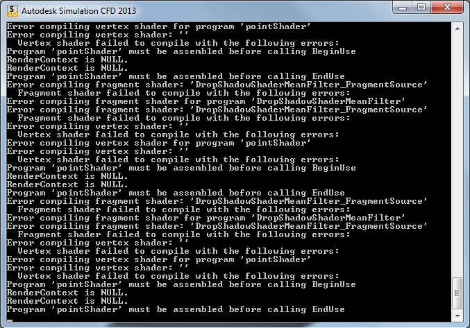The image size is (470, 328).
Task: Close the Autodesk Simulation CFD 2013 window
Action: (447, 8)
